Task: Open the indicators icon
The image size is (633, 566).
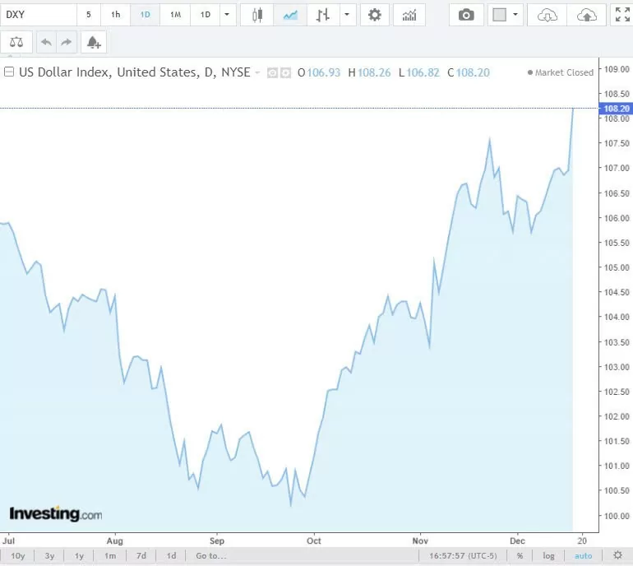Action: click(x=409, y=15)
